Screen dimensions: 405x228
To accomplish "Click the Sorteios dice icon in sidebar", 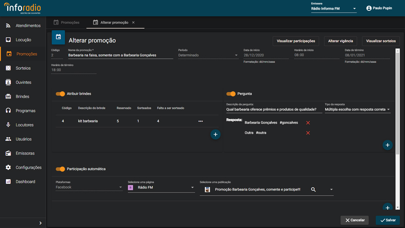I will point(8,68).
